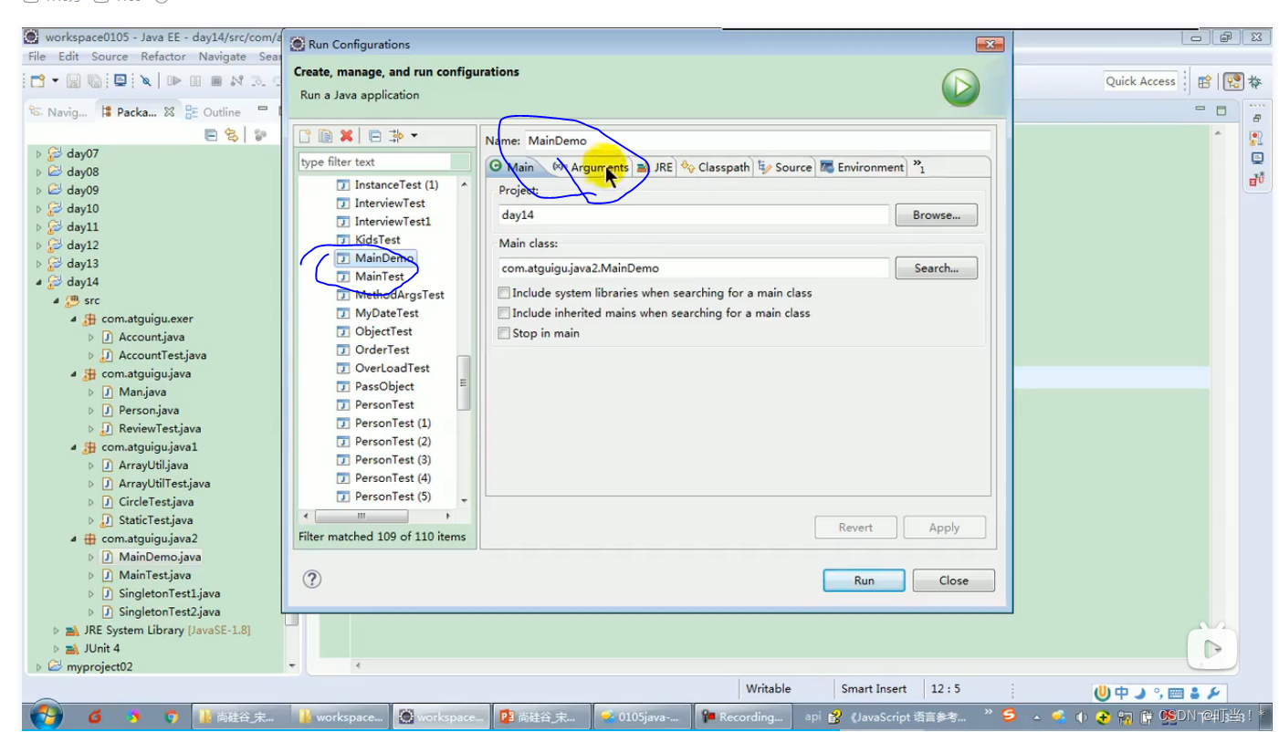Screen dimensions: 1279x732
Task: Toggle Link with Editor in Package Explorer
Action: tap(232, 135)
